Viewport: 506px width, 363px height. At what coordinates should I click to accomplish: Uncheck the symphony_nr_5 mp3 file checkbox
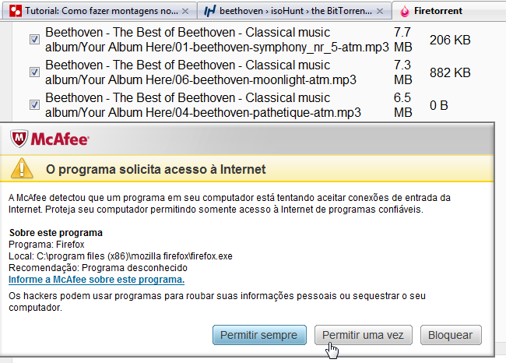pos(34,40)
